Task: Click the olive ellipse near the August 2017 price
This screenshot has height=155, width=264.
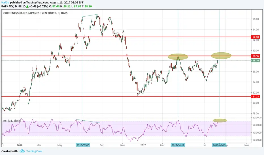Action: 221,56
